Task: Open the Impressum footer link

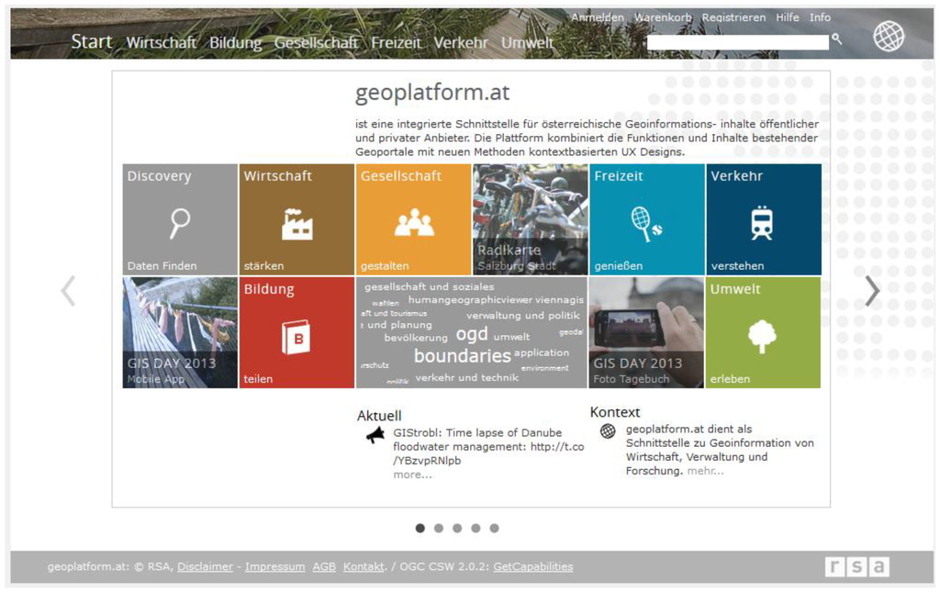Action: point(274,566)
